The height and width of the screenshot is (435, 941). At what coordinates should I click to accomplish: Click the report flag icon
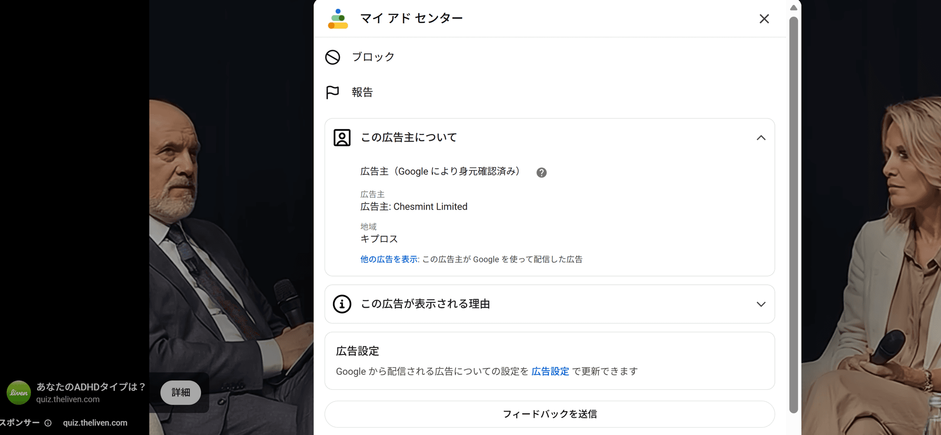click(332, 92)
